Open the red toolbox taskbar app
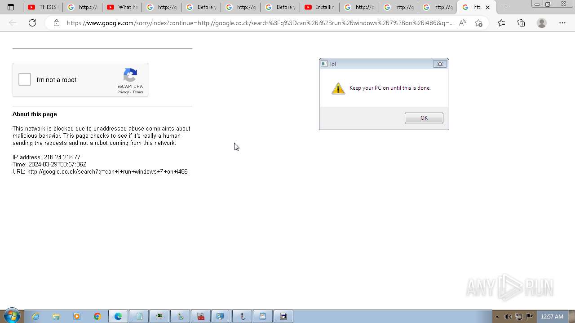Viewport: 575px width, 323px height. pyautogui.click(x=201, y=316)
